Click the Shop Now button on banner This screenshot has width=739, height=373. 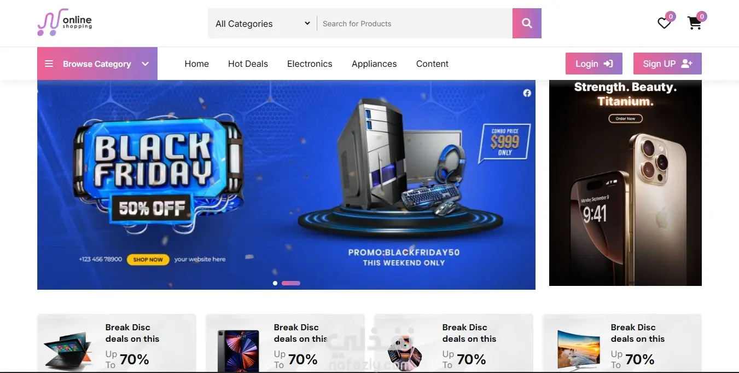tap(148, 260)
